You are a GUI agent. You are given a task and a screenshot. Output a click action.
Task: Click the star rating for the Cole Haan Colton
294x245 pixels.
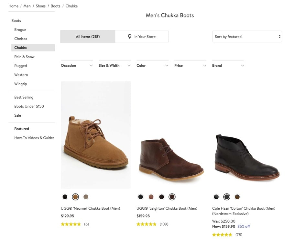point(222,234)
